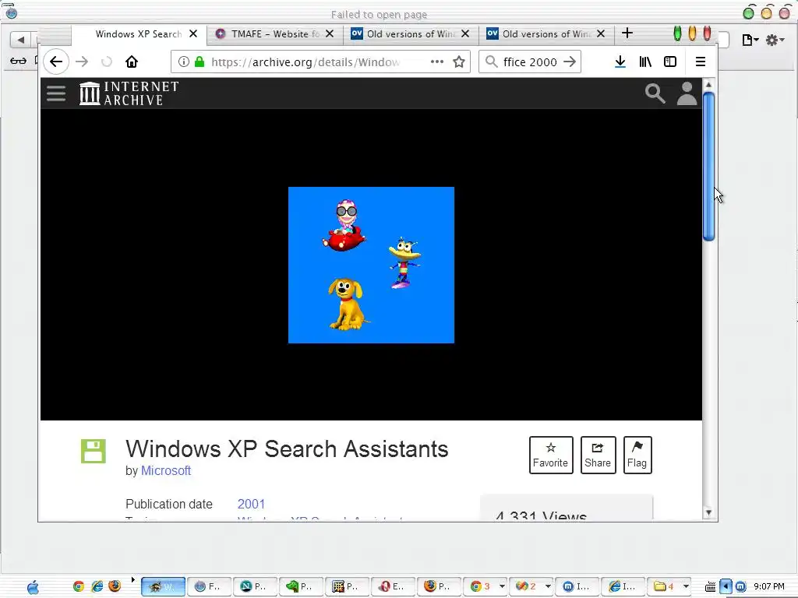Launch Chrome from the quick launch bar
Viewport: 798px width, 598px height.
[79, 586]
